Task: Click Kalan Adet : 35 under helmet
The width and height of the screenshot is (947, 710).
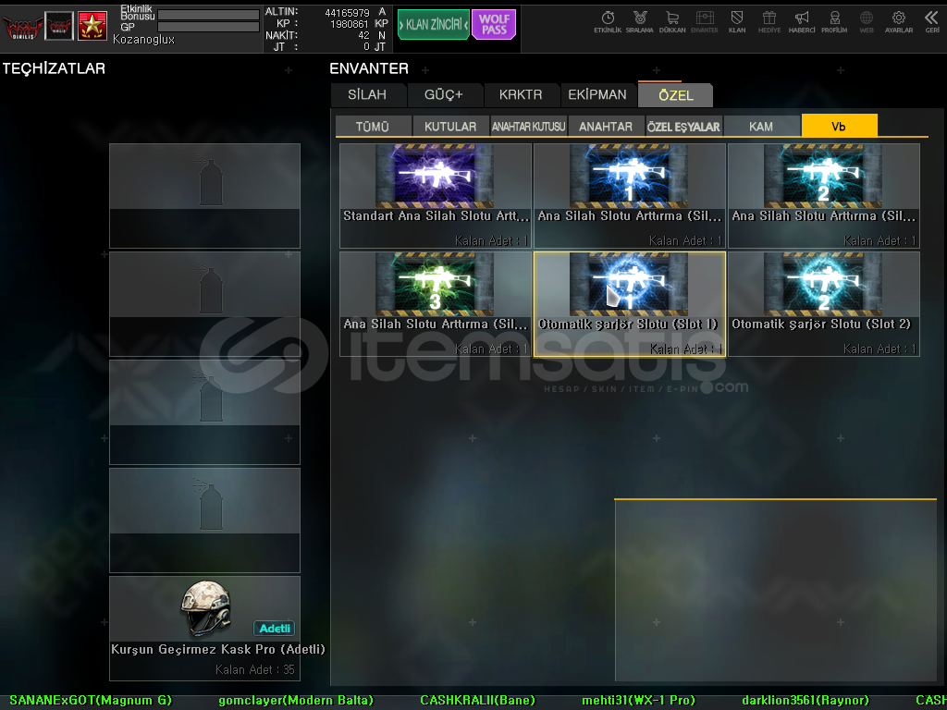Action: tap(255, 669)
